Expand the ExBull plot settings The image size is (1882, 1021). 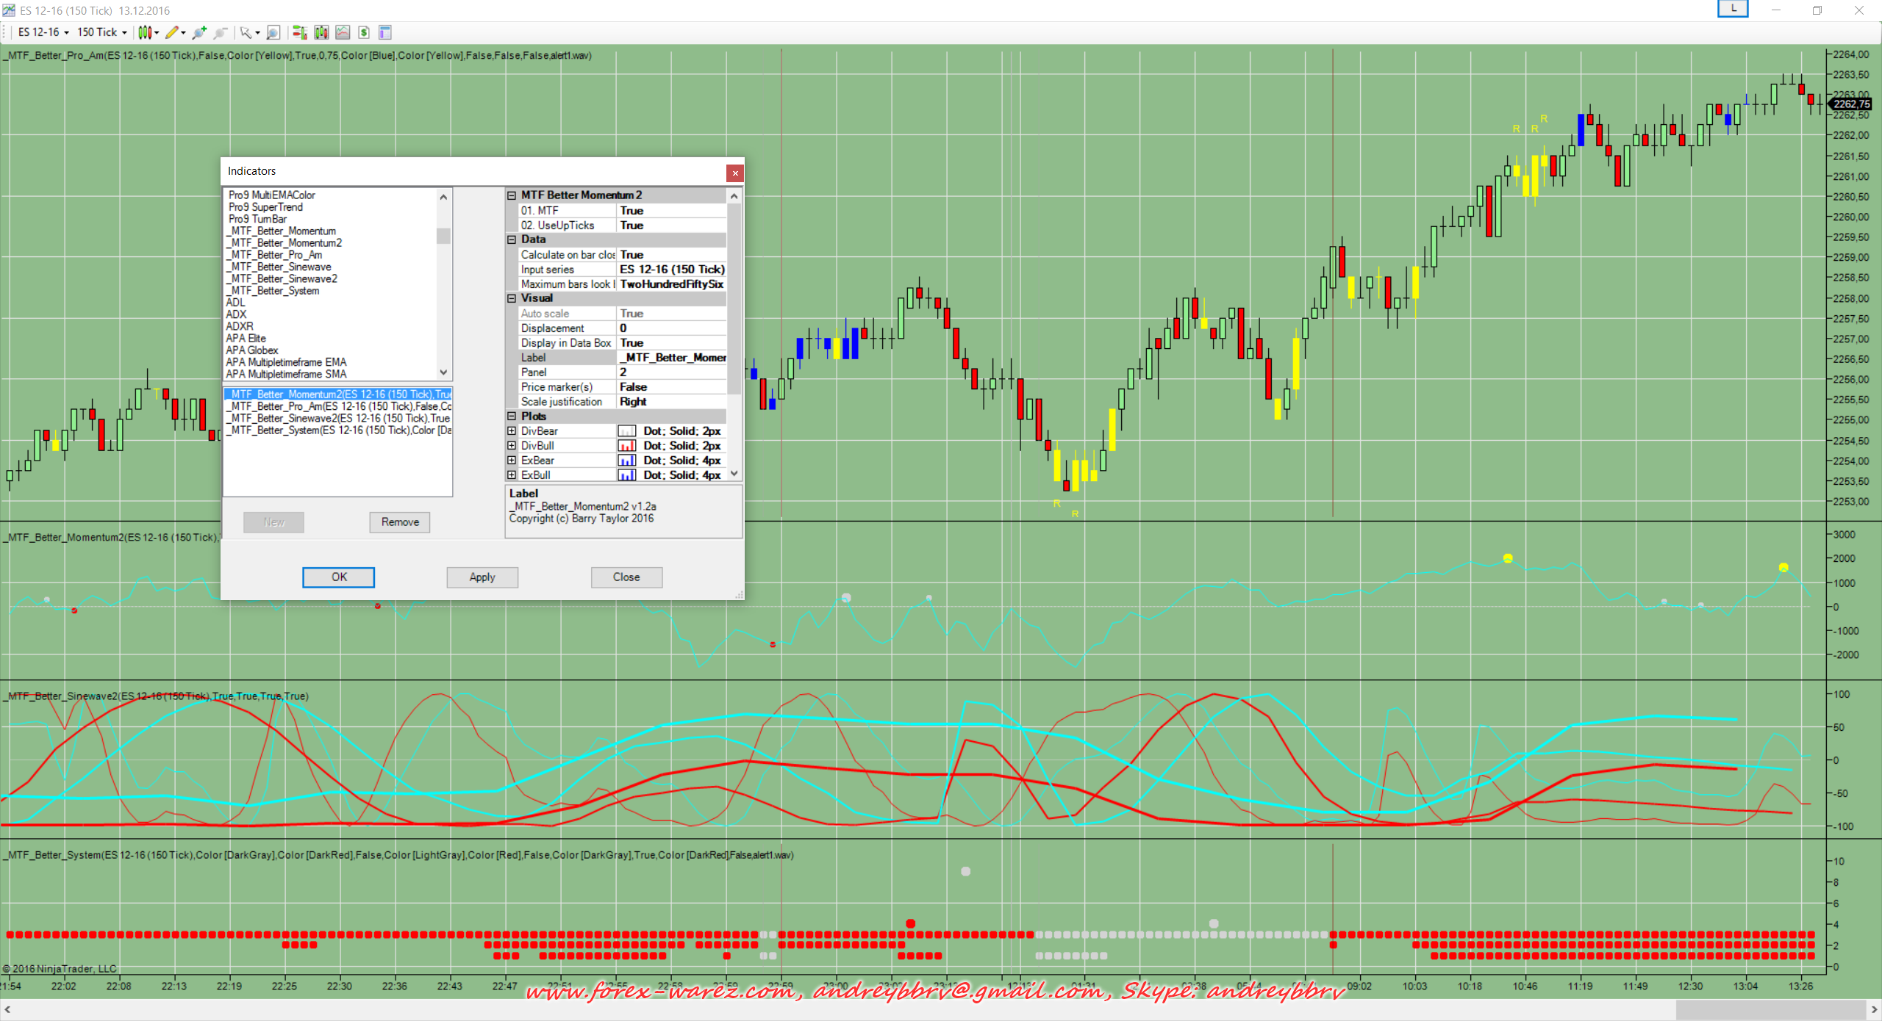512,475
